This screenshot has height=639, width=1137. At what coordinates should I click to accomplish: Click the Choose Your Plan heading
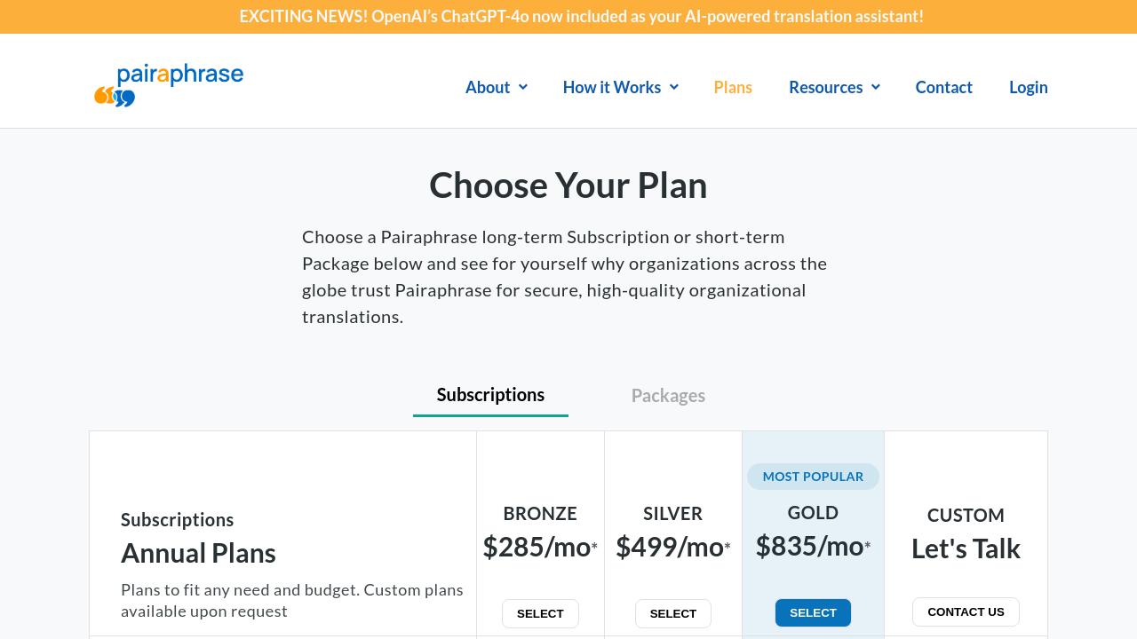point(568,185)
